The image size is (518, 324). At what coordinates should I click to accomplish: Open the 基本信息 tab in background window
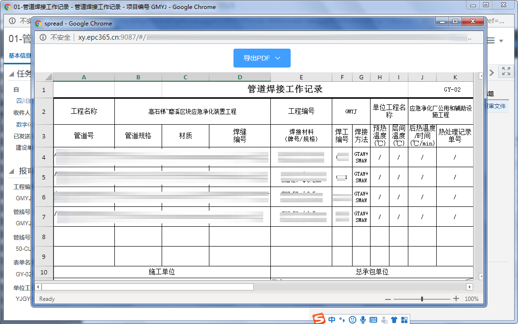19,55
